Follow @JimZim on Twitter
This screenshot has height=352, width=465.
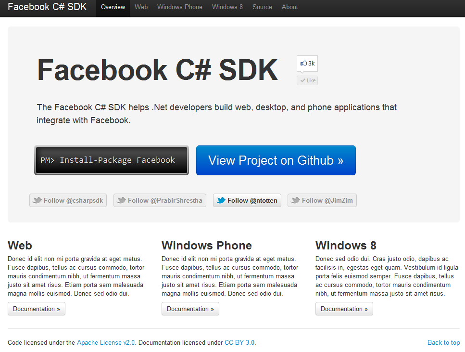(322, 200)
